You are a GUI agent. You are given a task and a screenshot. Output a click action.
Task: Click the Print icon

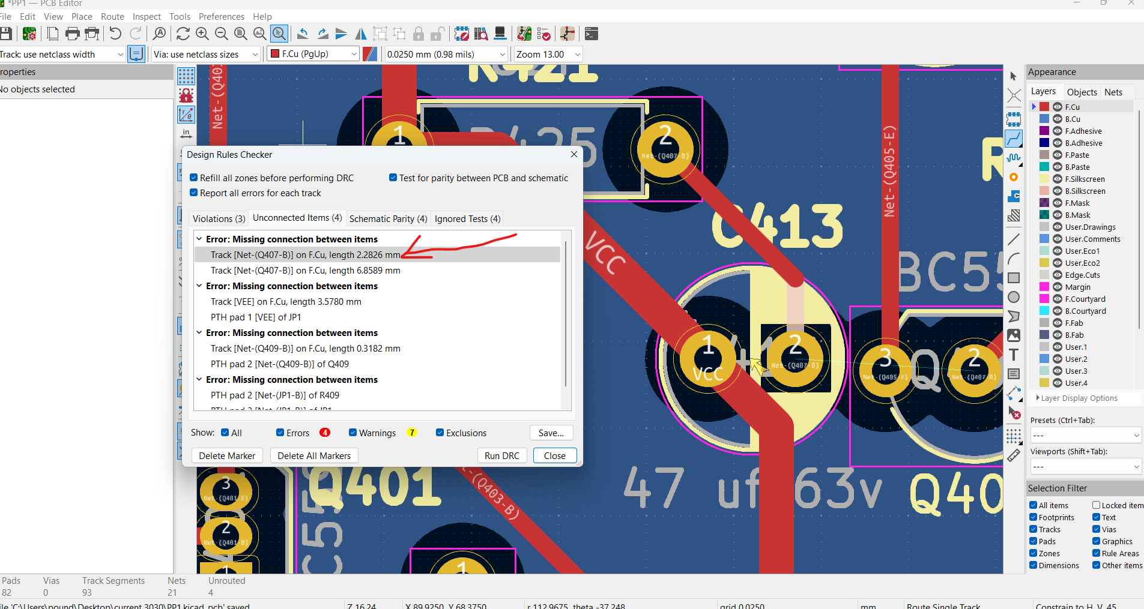point(72,34)
